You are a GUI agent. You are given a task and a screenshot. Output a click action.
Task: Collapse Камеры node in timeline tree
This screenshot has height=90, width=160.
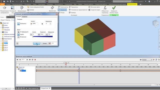[17, 69]
